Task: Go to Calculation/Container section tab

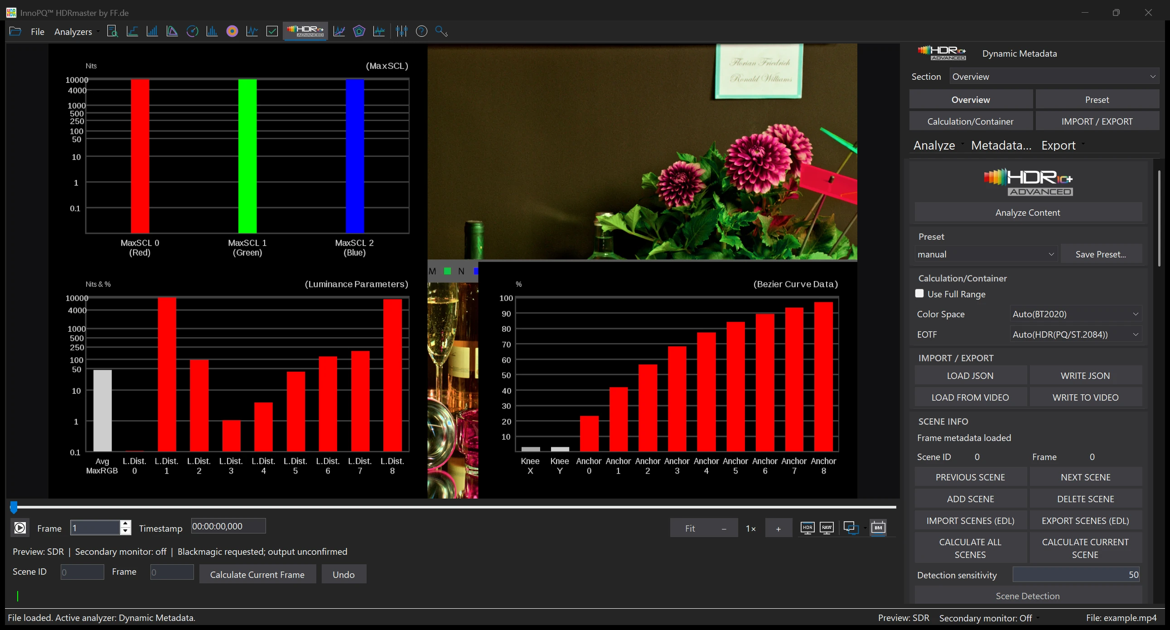Action: (971, 121)
